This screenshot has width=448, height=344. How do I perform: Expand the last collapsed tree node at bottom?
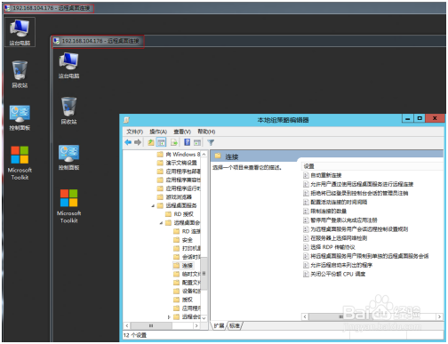(x=169, y=317)
